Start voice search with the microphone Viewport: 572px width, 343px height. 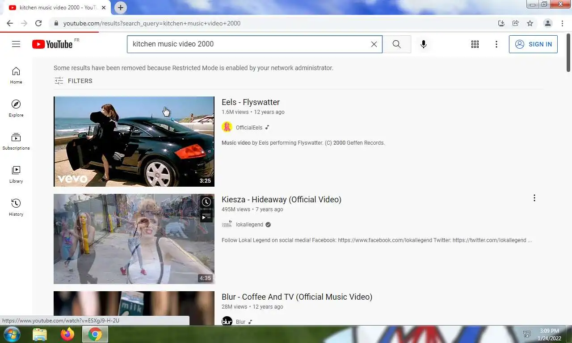coord(424,44)
